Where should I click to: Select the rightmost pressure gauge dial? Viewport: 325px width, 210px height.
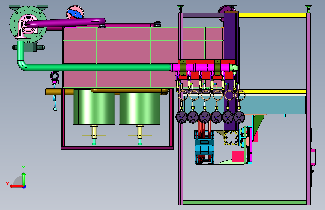coord(240,117)
